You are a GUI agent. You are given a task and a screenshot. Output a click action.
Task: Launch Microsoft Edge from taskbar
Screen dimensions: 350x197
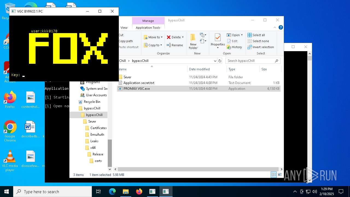(x=112, y=192)
